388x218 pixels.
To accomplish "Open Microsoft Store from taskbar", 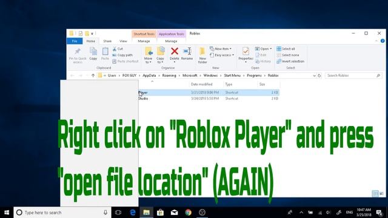I will click(160, 213).
